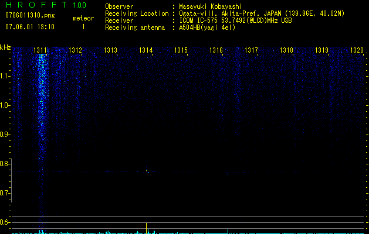369x234 pixels.
Task: Click the HROFFT program title text
Action: [36, 5]
